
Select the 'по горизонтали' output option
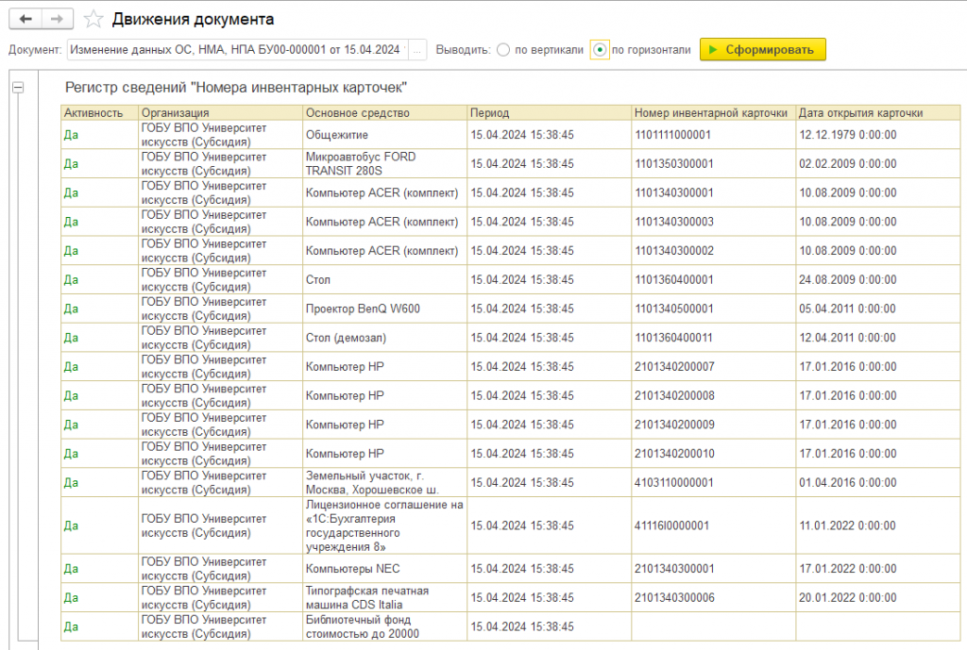pyautogui.click(x=600, y=50)
